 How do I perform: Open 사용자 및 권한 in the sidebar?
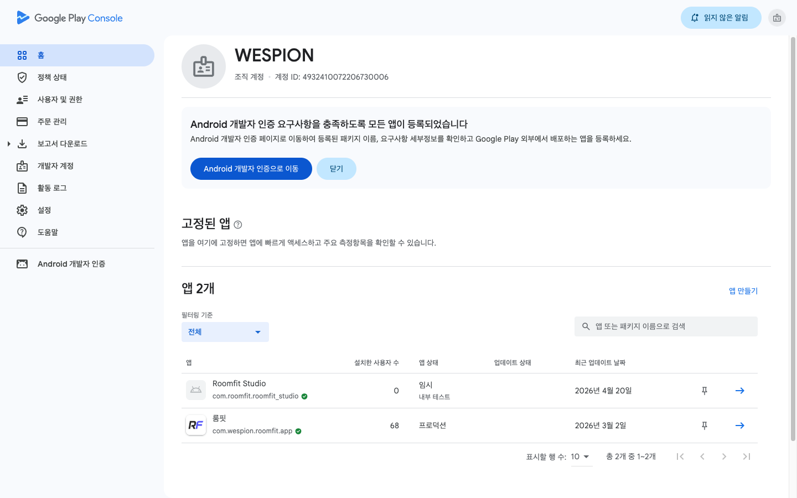(60, 100)
